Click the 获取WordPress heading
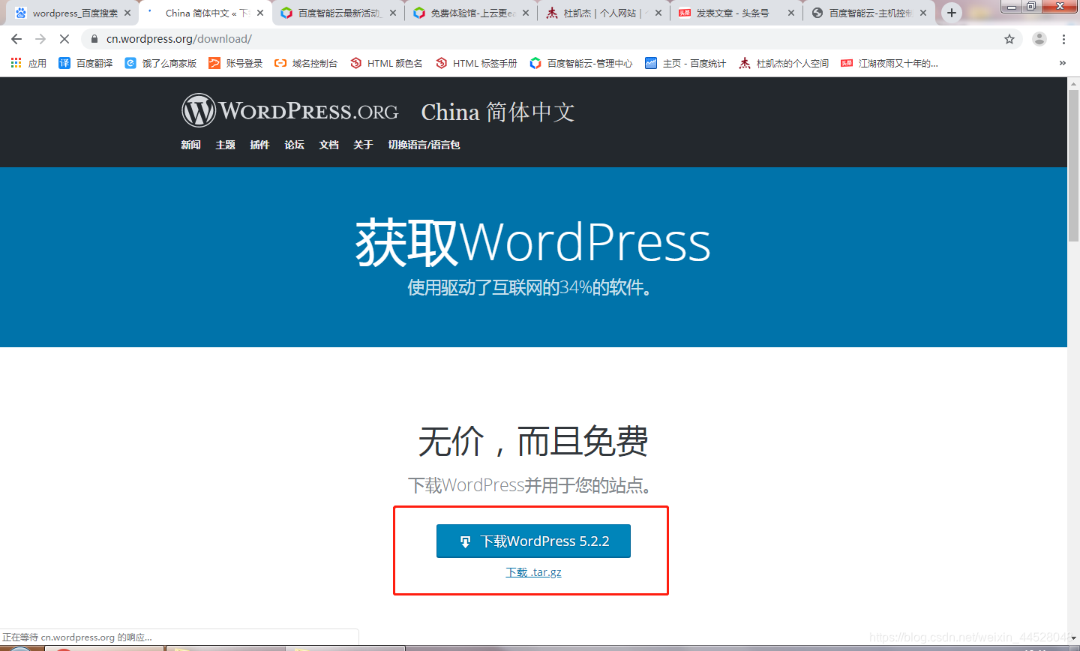Image resolution: width=1080 pixels, height=651 pixels. pyautogui.click(x=533, y=242)
